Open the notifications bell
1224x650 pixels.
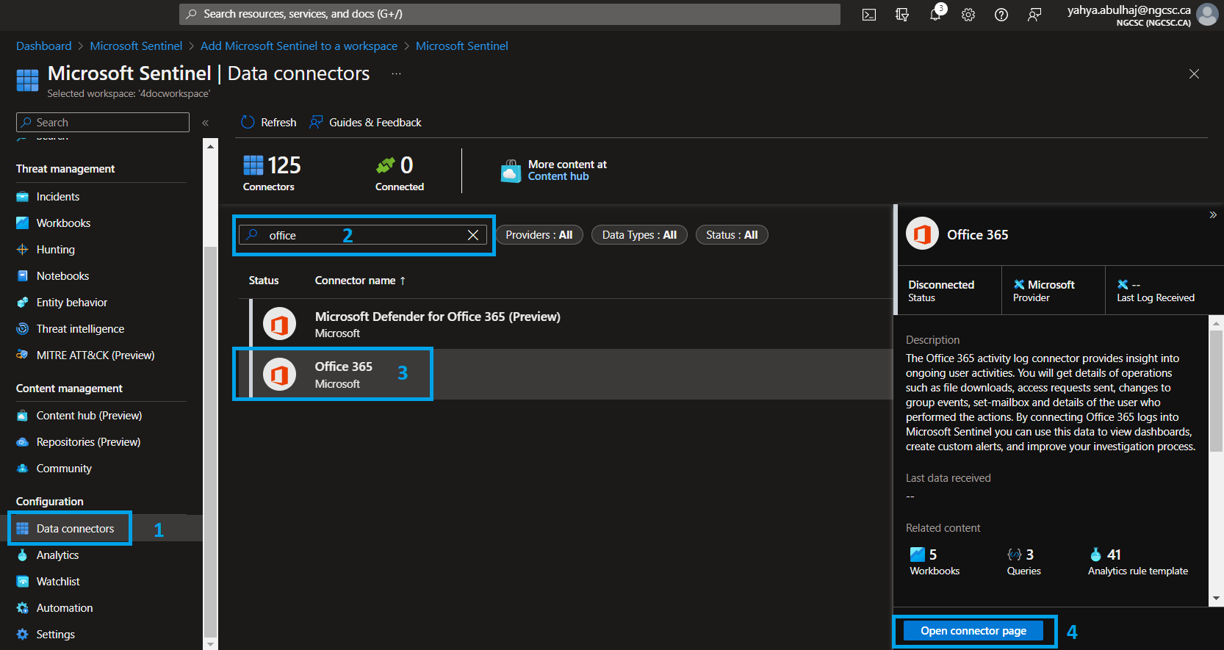point(935,15)
